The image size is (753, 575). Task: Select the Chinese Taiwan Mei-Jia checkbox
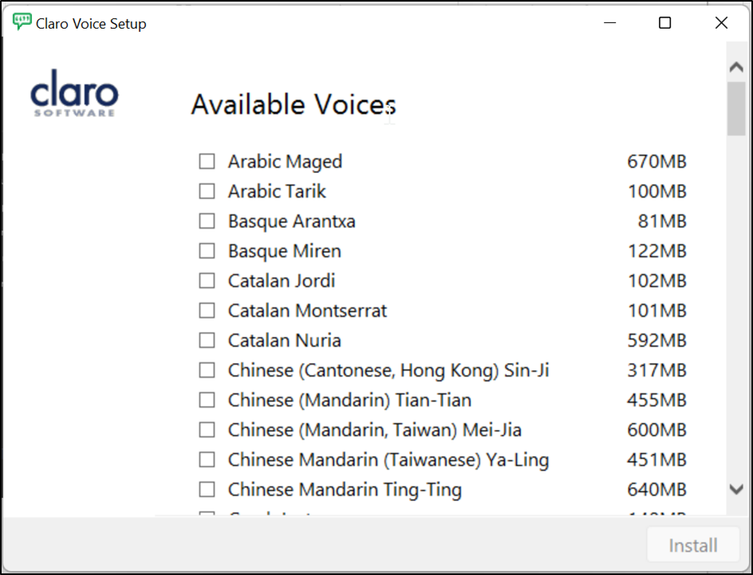coord(207,430)
